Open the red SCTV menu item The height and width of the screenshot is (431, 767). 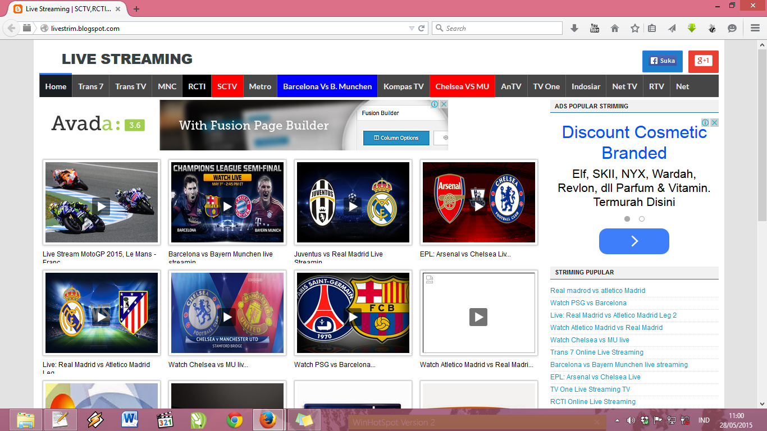coord(227,86)
